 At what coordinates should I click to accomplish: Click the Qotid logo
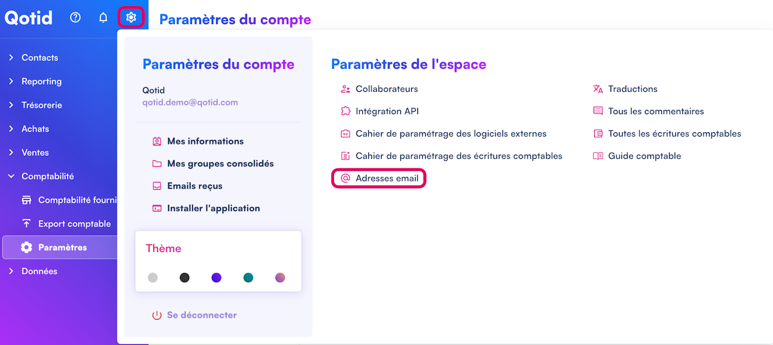pos(28,18)
